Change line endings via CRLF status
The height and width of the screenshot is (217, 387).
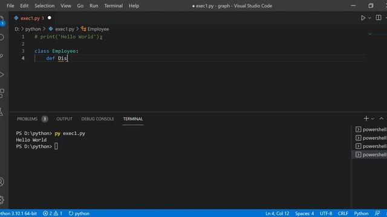343,213
